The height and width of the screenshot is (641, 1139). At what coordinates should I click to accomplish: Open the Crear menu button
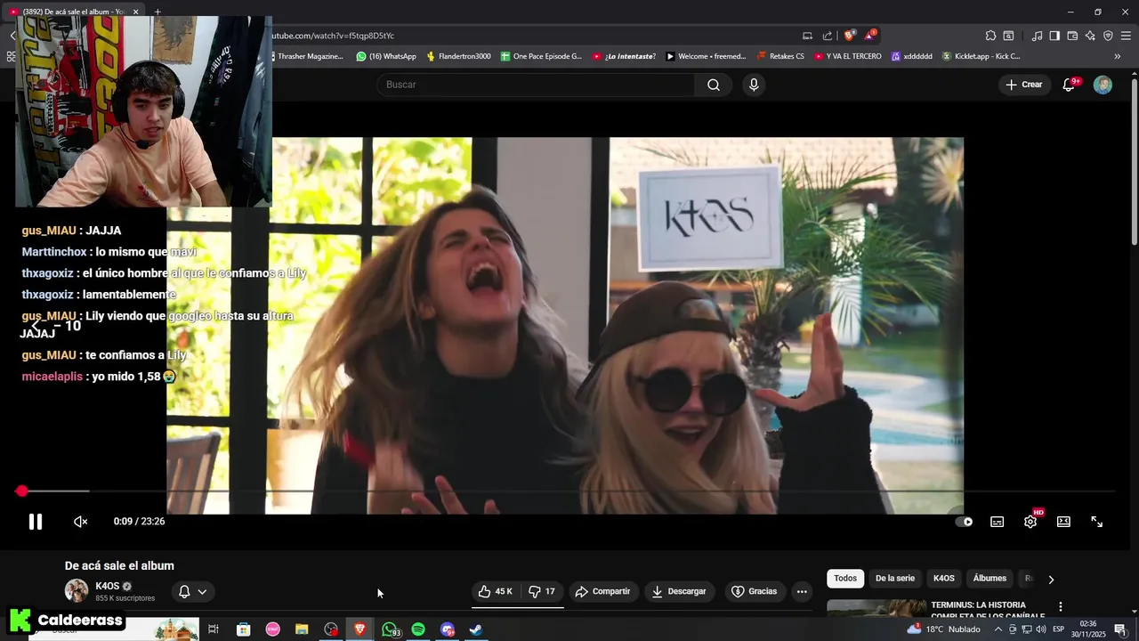(x=1023, y=85)
